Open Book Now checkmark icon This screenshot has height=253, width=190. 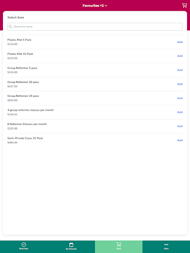24,245
